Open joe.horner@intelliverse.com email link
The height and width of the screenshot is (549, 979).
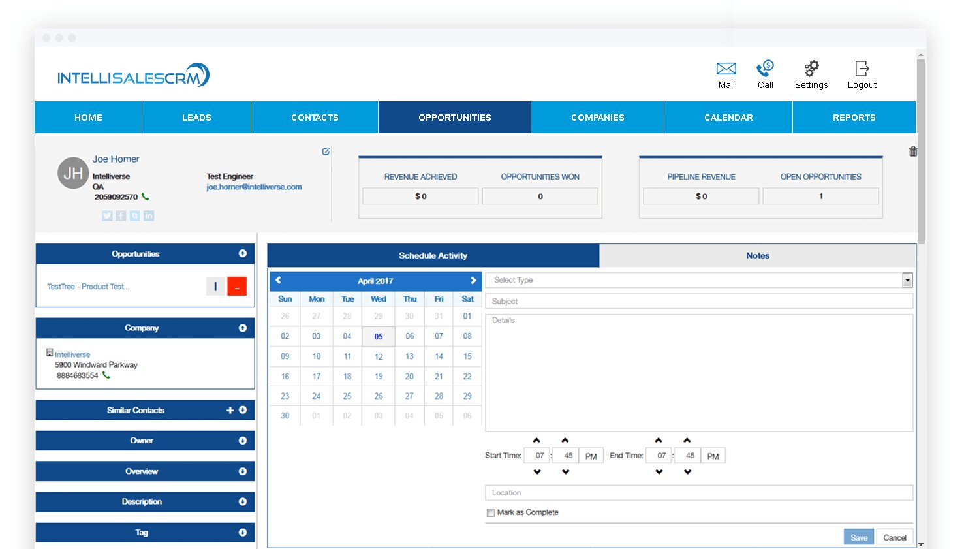click(254, 187)
